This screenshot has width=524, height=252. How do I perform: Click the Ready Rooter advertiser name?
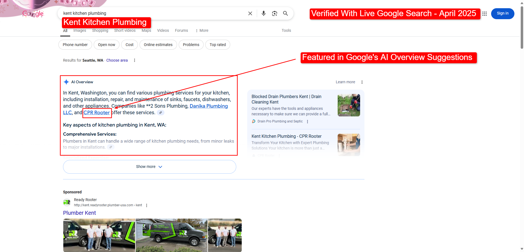[85, 200]
